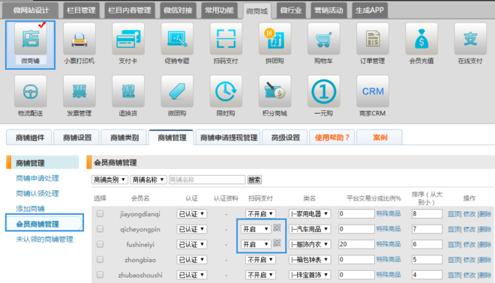Viewport: 495px width, 283px height.
Task: Check the checkbox for jiayongdianqi
Action: pyautogui.click(x=100, y=213)
